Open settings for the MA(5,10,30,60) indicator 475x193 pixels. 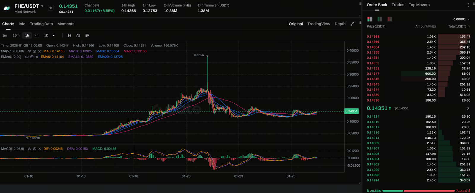coord(34,51)
